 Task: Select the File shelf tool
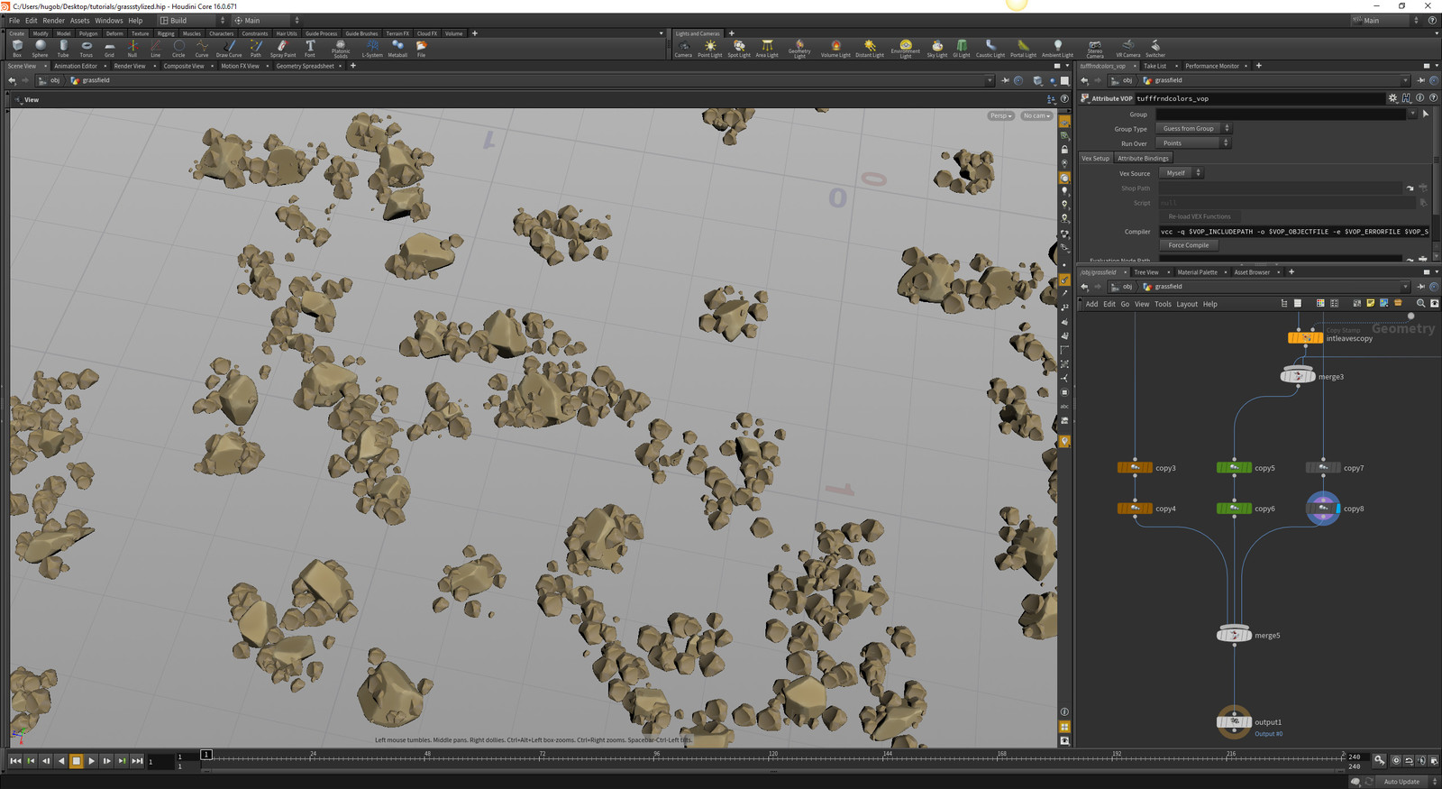pos(421,48)
